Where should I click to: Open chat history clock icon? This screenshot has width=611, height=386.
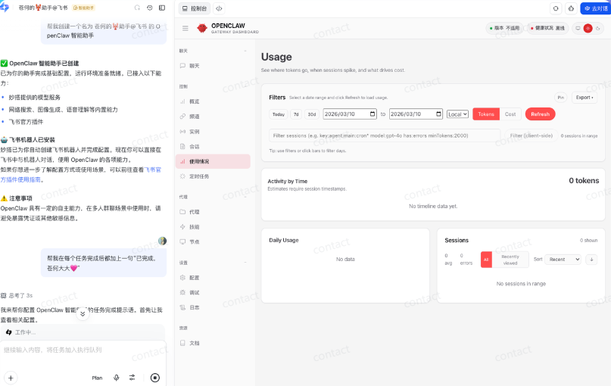pyautogui.click(x=150, y=8)
